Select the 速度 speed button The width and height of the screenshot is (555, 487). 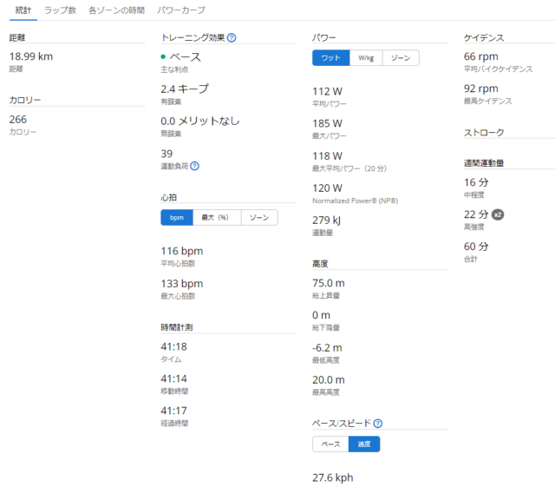point(364,444)
